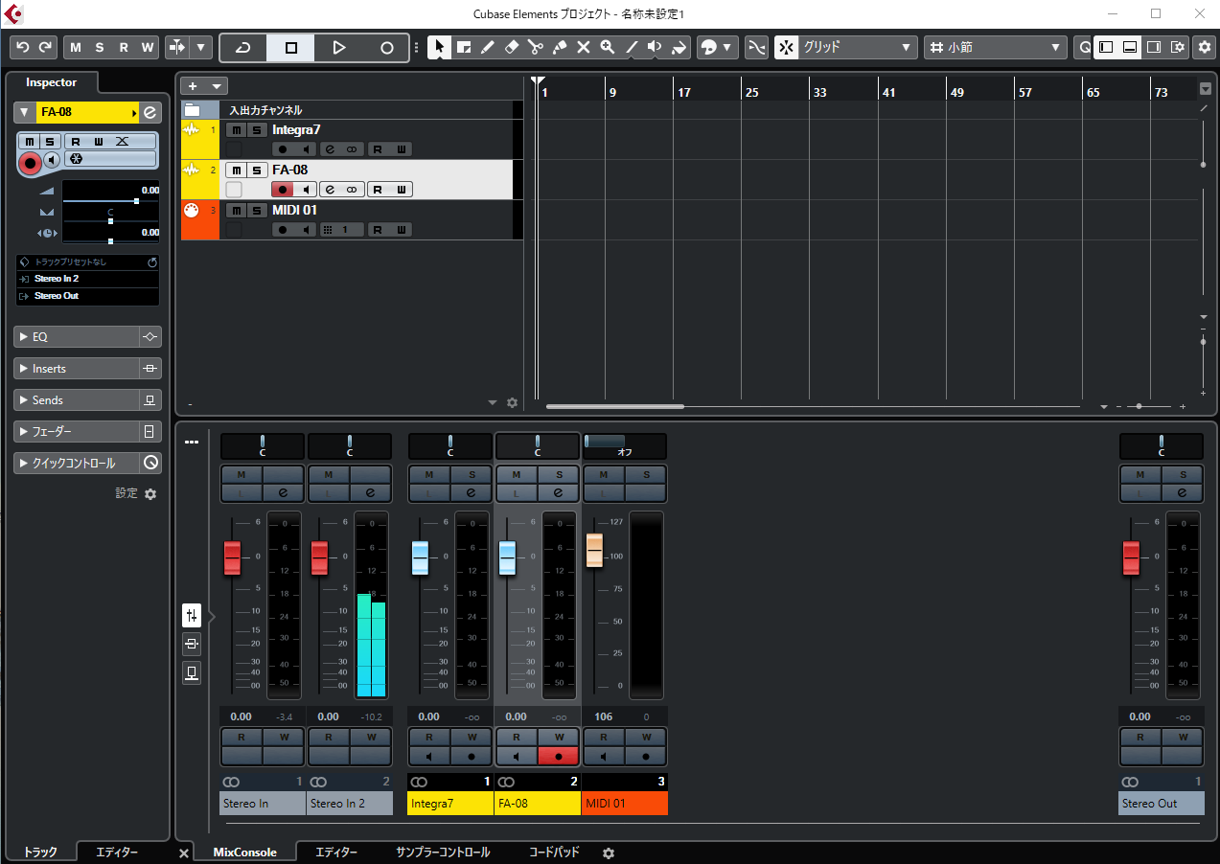Select the Line tool
Screen dimensions: 1220x864
(632, 47)
